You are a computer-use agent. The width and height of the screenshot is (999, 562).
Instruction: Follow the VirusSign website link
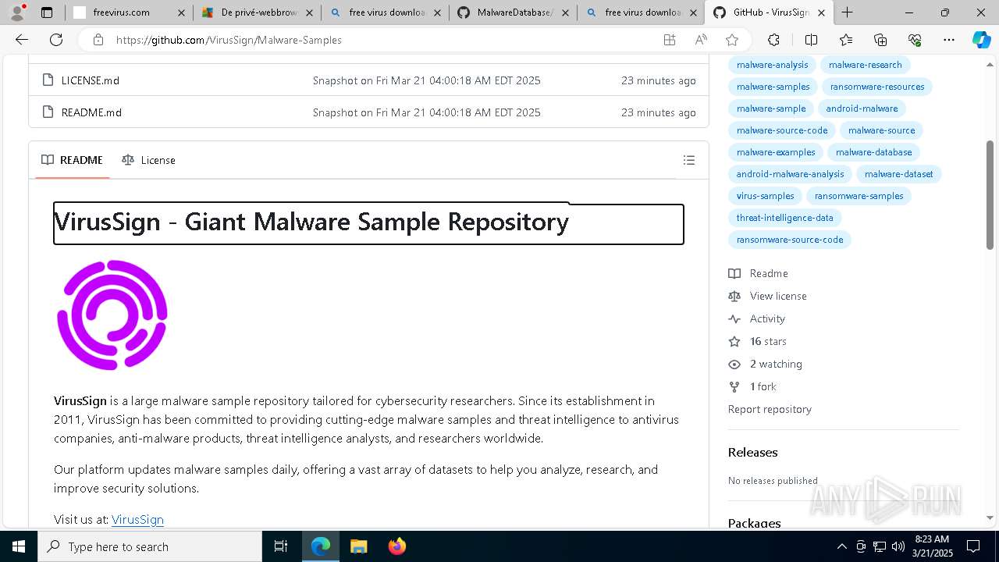pos(137,519)
